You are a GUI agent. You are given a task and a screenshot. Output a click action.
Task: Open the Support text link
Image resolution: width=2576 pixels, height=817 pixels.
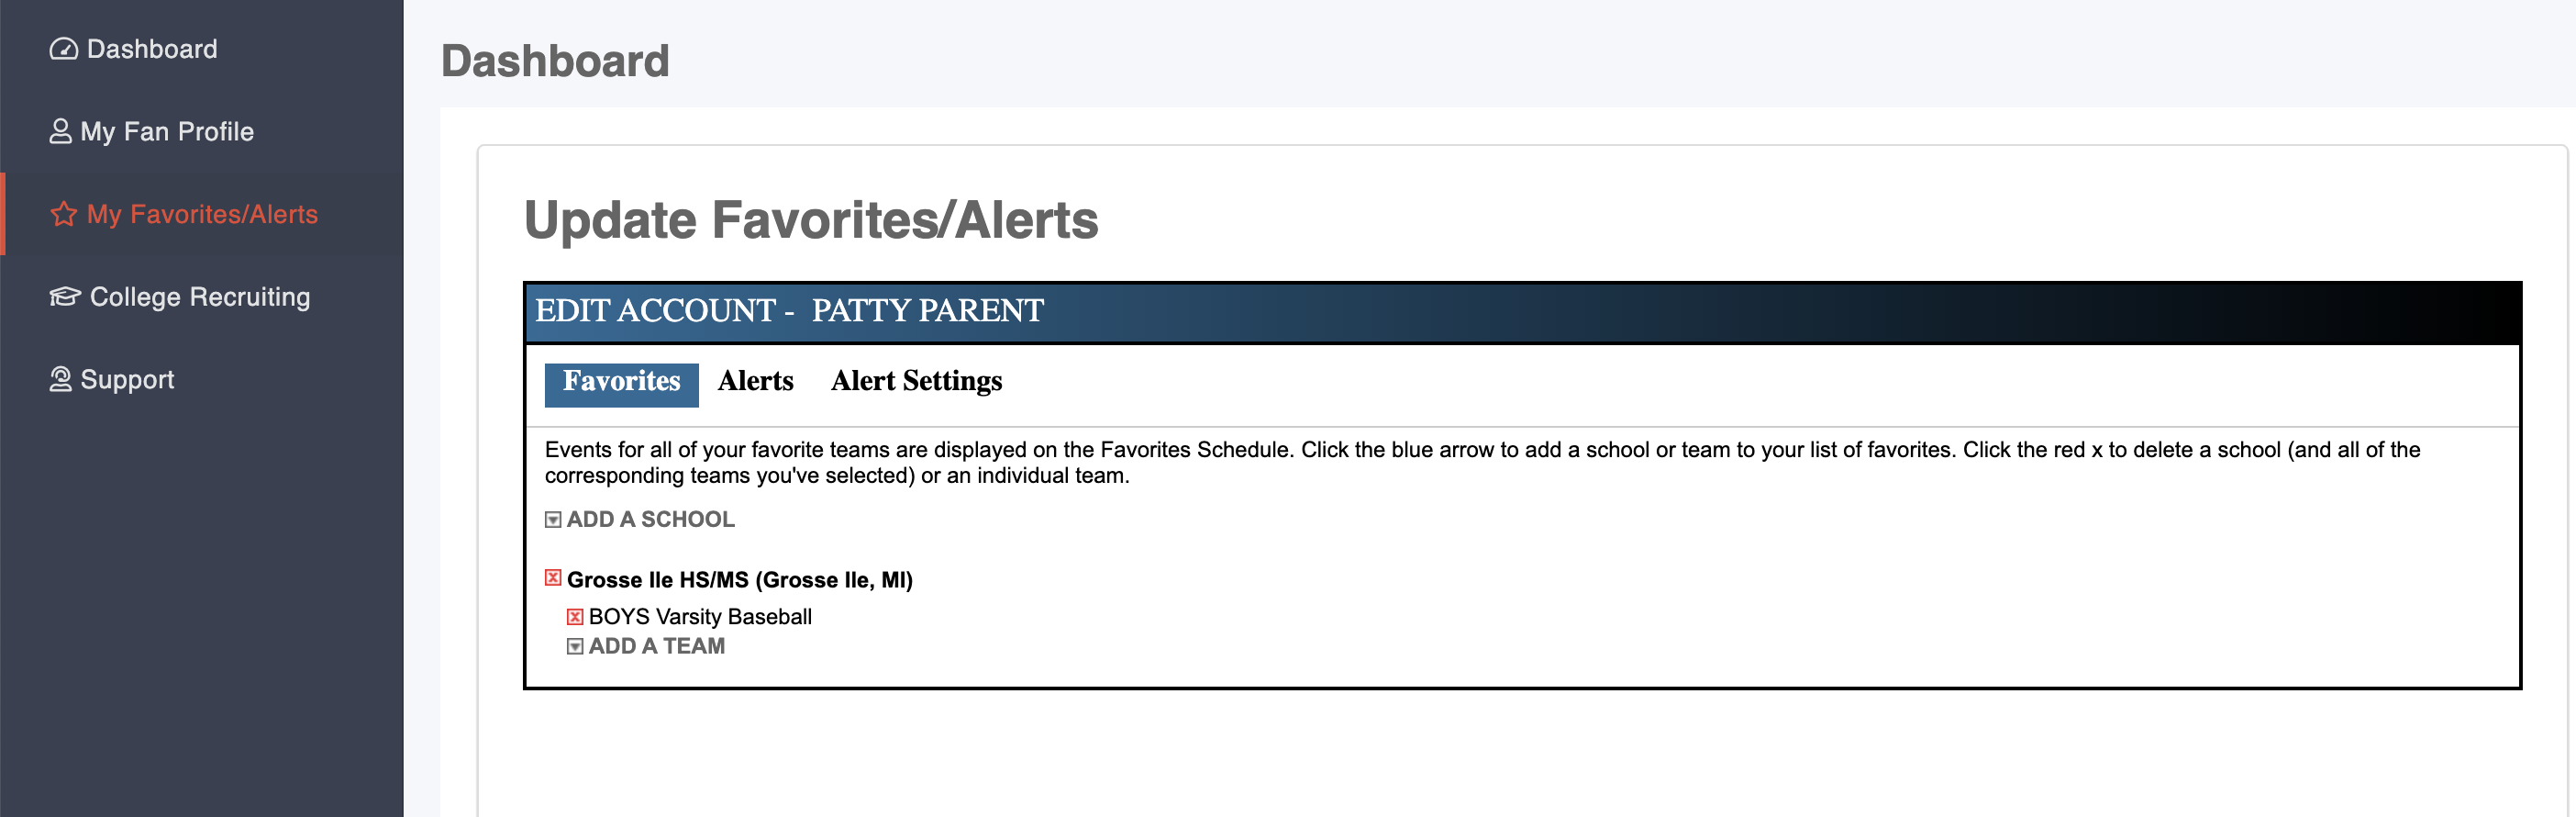pyautogui.click(x=127, y=379)
